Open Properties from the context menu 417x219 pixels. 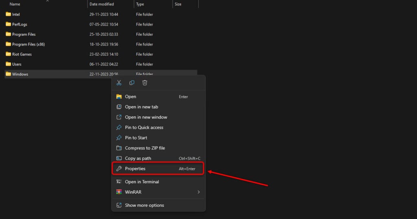tap(158, 169)
